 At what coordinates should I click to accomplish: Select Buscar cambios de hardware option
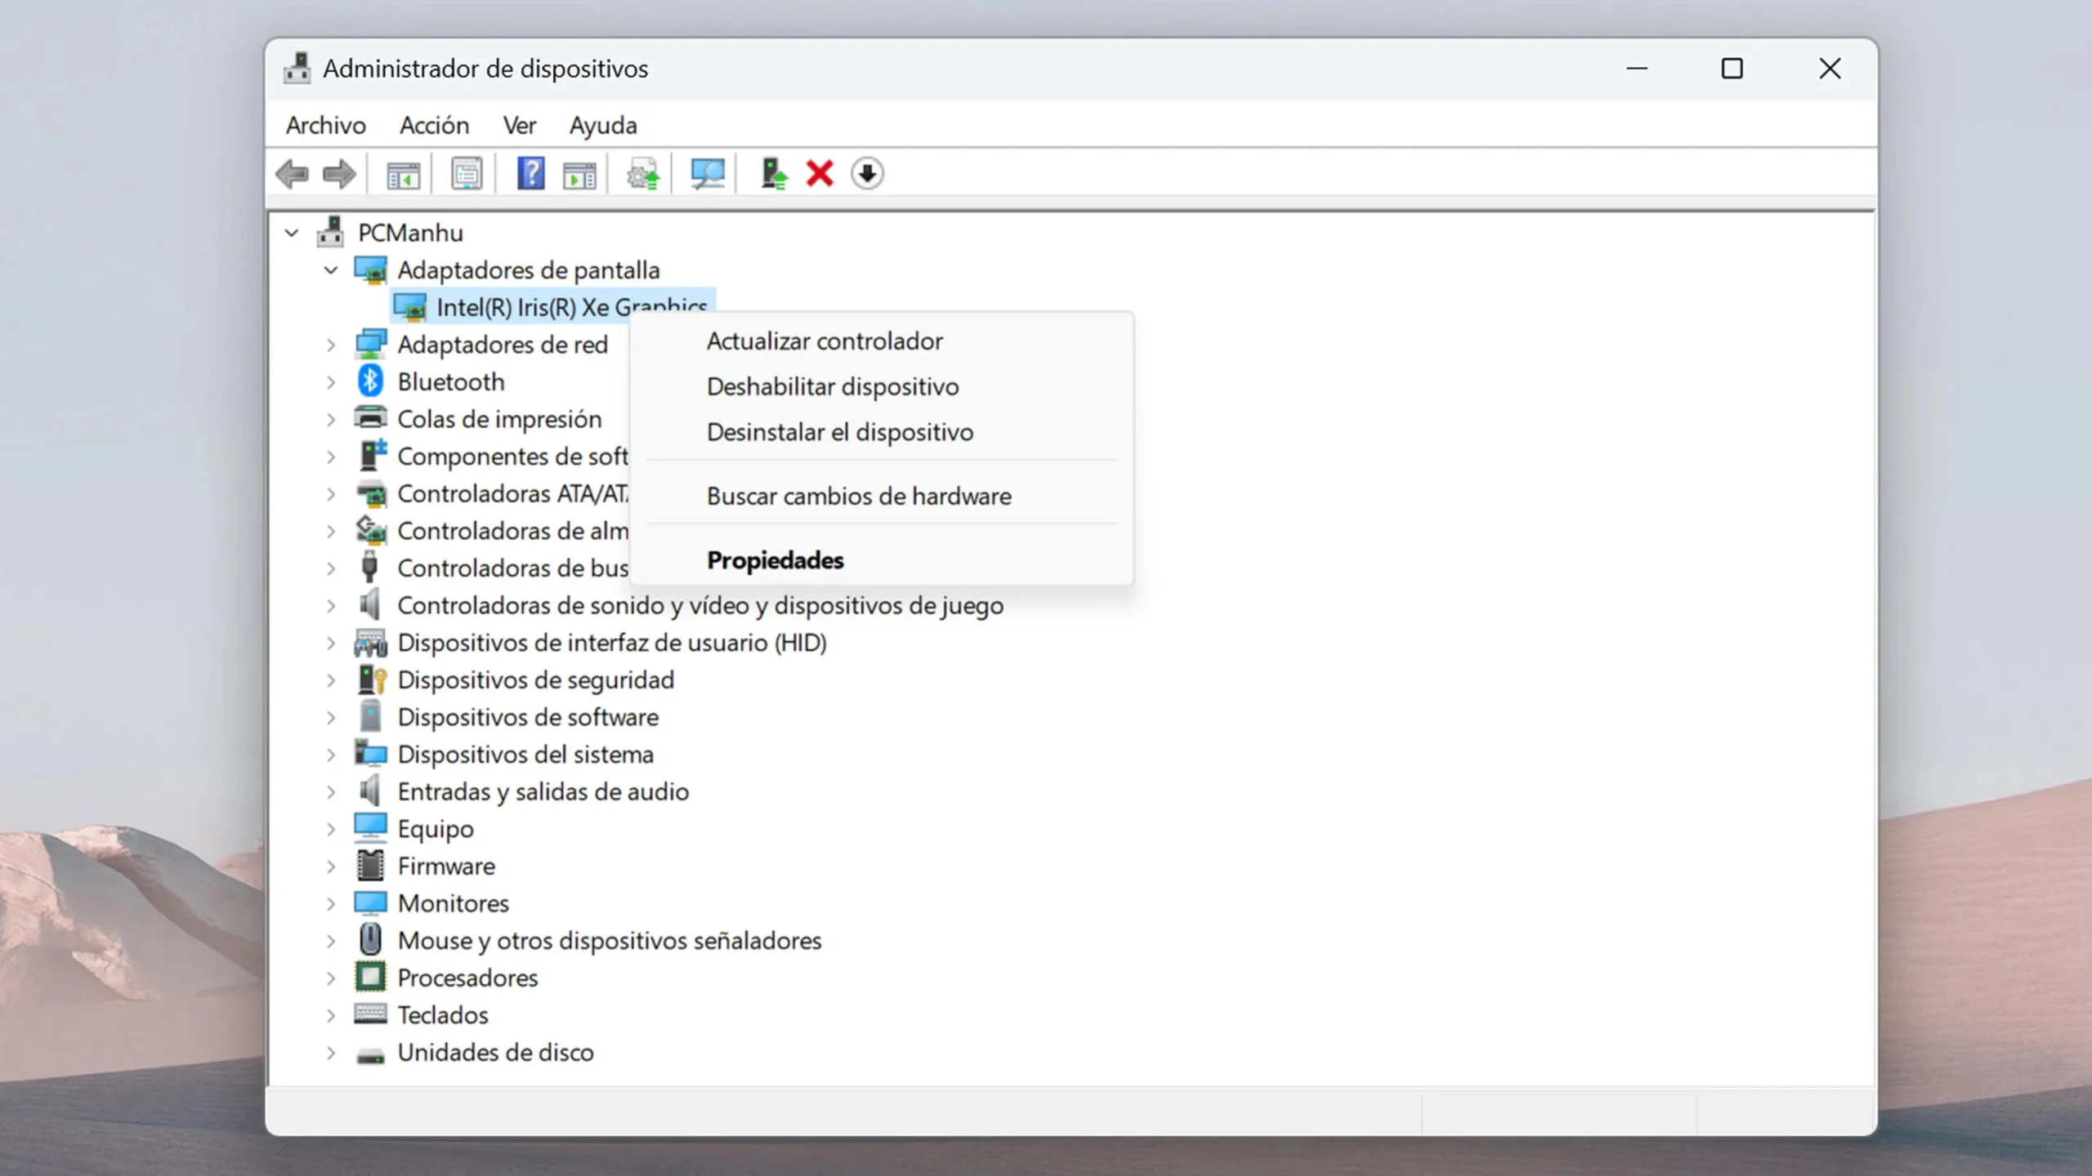click(859, 494)
